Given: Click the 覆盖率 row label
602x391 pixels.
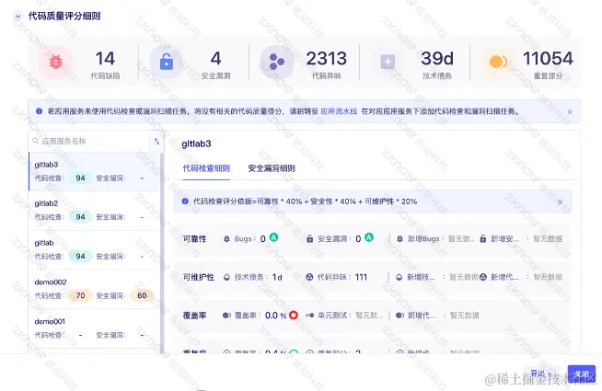Looking at the screenshot, I should point(194,316).
